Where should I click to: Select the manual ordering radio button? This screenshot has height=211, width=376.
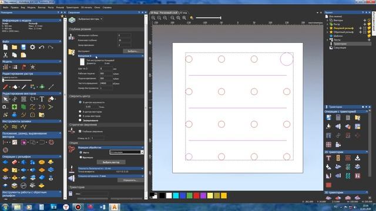(x=81, y=157)
